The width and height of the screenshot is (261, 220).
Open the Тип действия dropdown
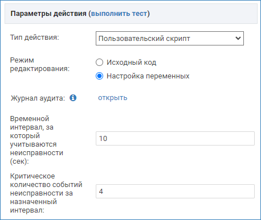coord(170,38)
